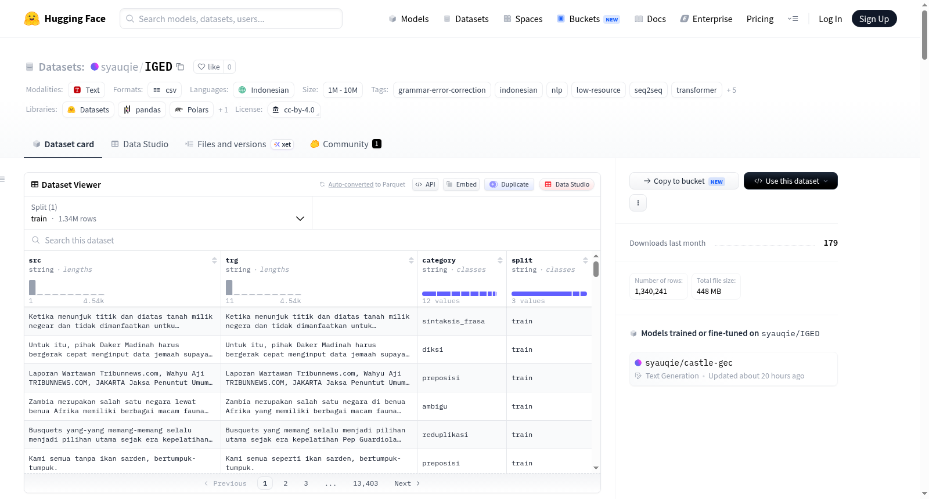Click the category classes distribution bar
The image size is (929, 499).
coord(460,294)
